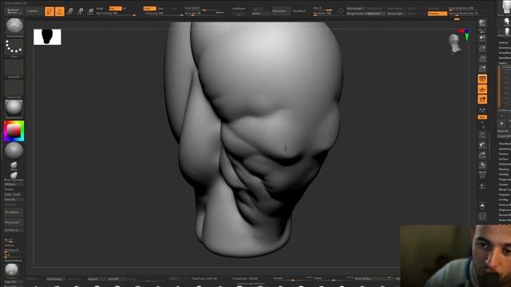Viewport: 511px width, 287px height.
Task: Activate the orange Edit mode button
Action: point(50,11)
